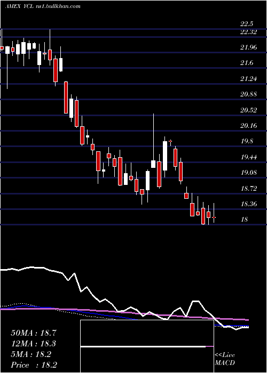267x373 pixels.
Task: Click the last candlestick on the chart
Action: (x=214, y=213)
